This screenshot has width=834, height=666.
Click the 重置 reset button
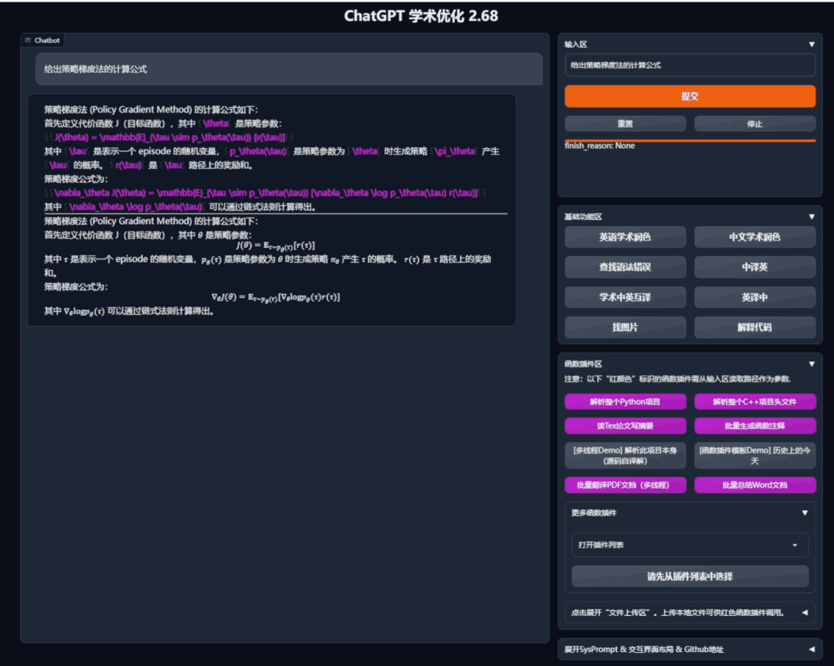pos(625,123)
